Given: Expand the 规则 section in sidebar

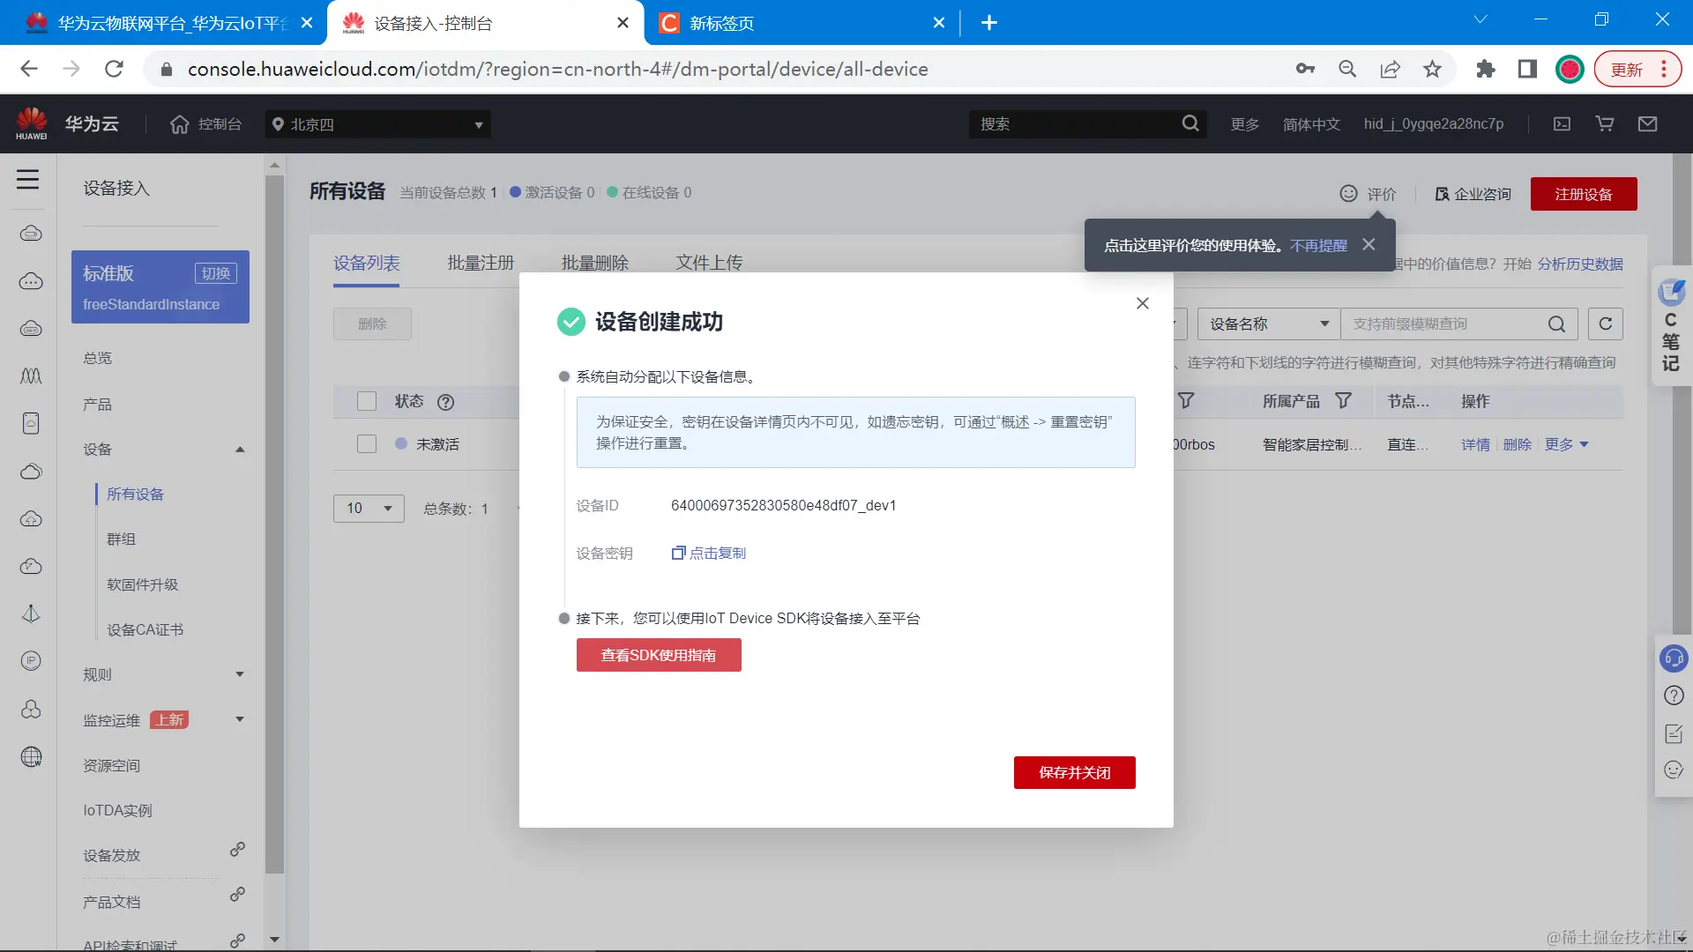Looking at the screenshot, I should (x=240, y=674).
